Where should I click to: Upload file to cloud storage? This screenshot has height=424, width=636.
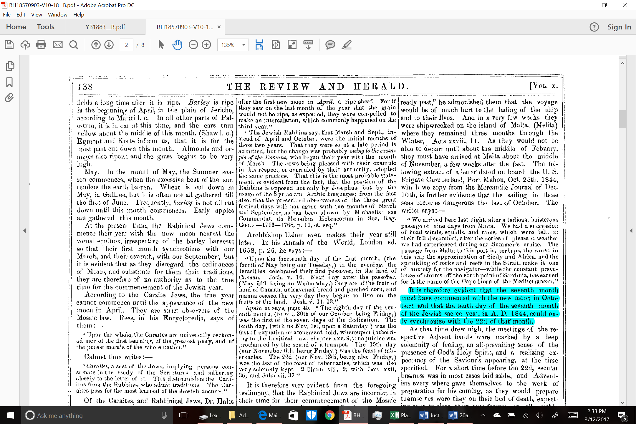pyautogui.click(x=25, y=45)
